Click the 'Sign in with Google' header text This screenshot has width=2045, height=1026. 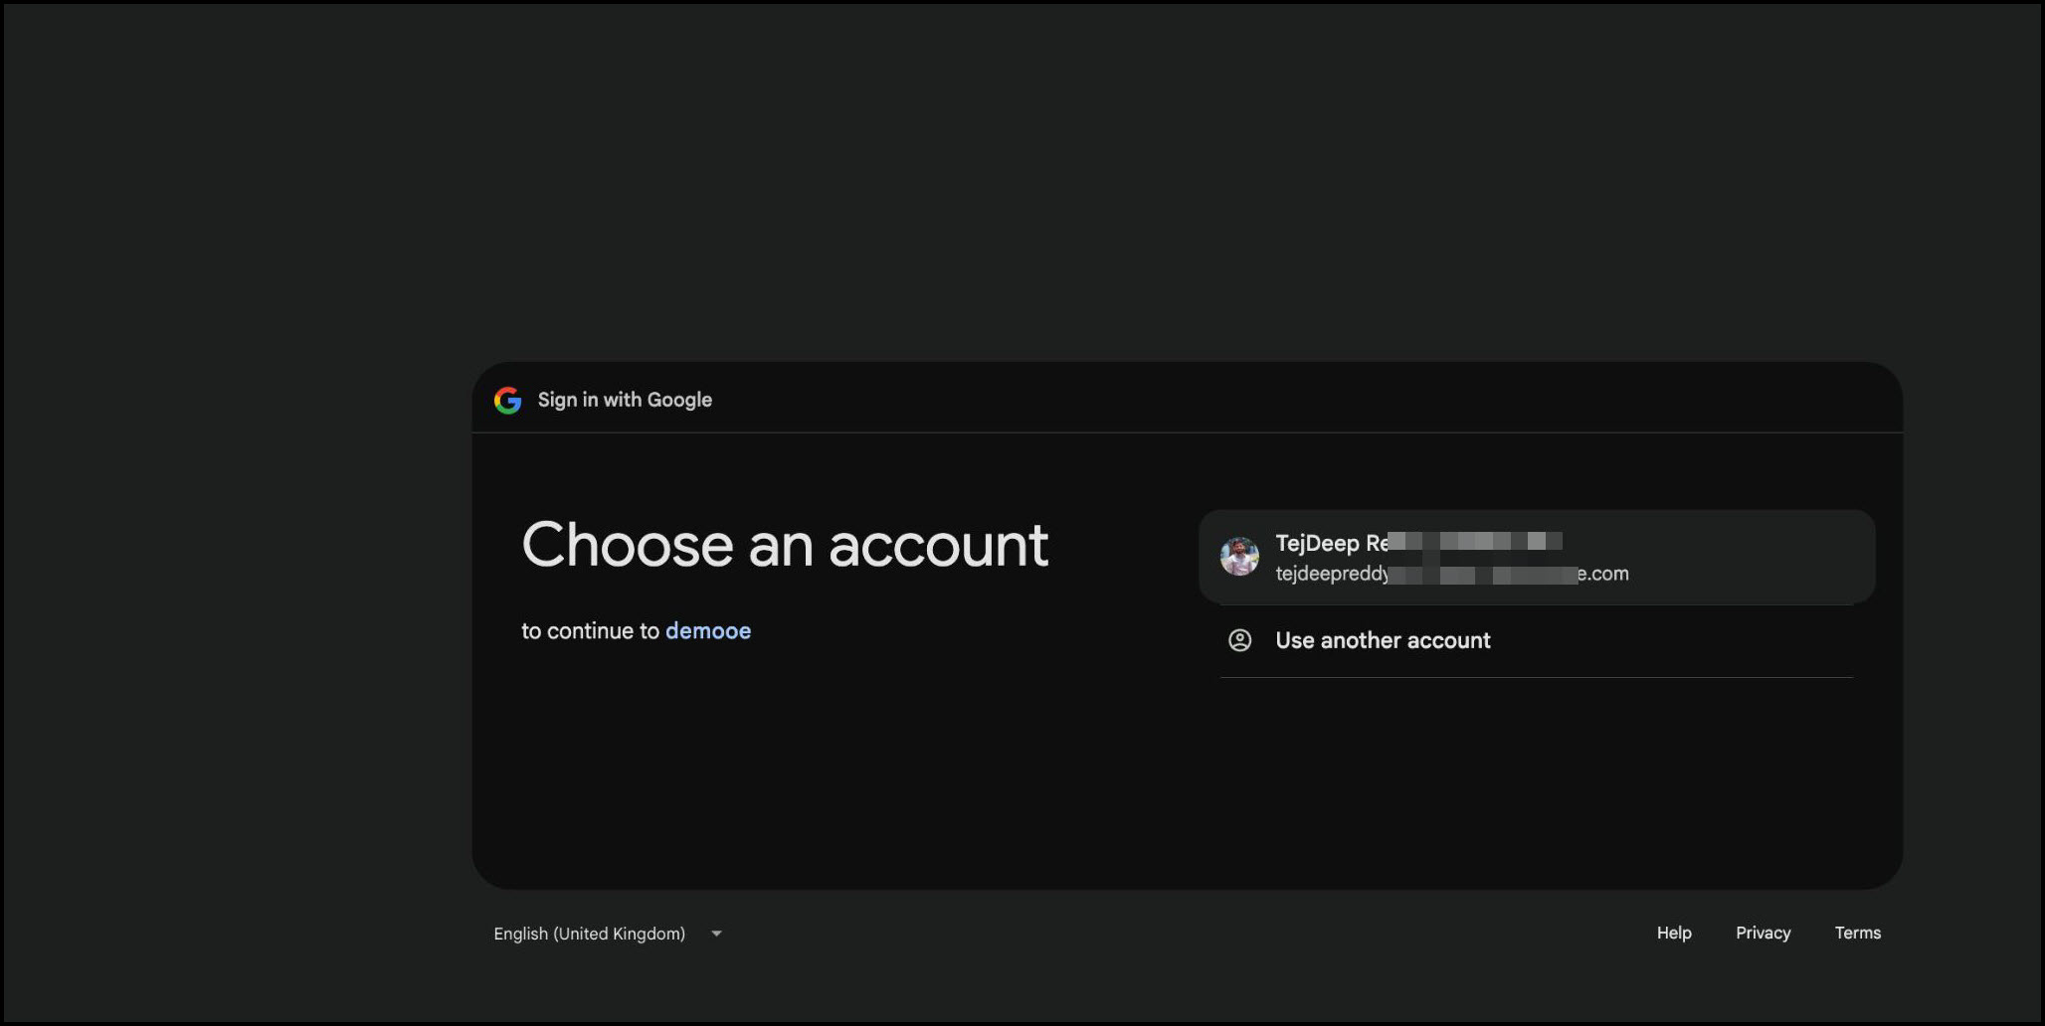[x=625, y=400]
